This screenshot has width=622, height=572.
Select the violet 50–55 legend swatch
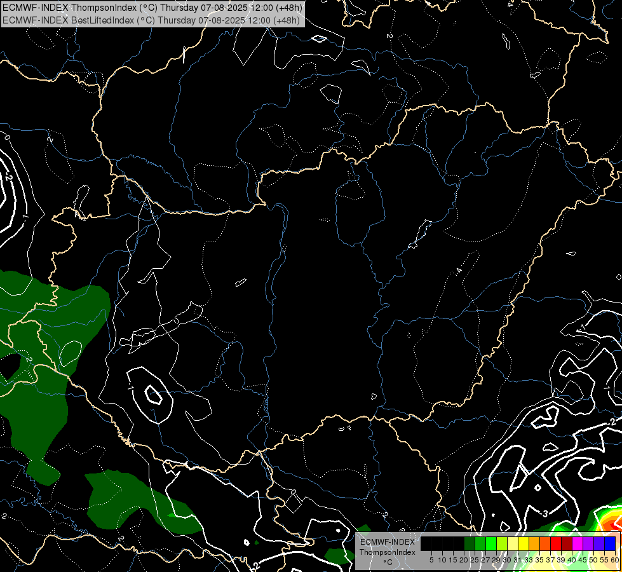click(599, 543)
